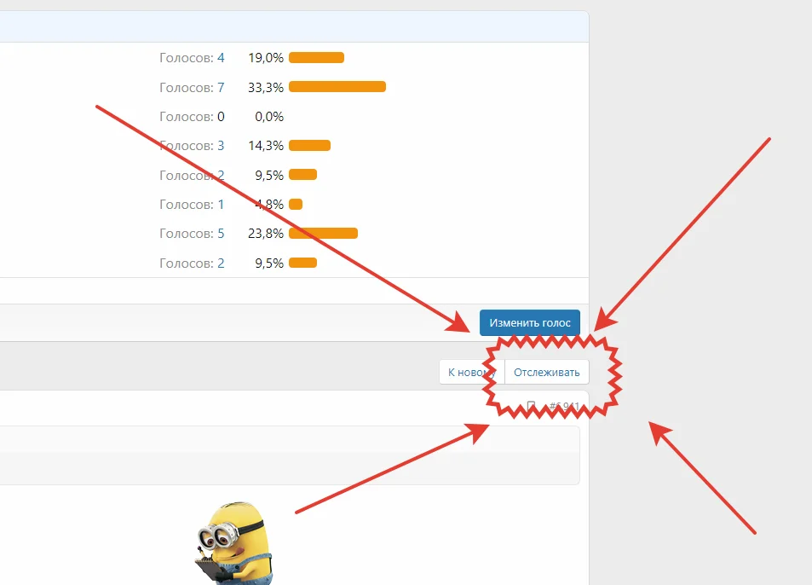
Task: Click the bookmark icon beside the post number
Action: [532, 405]
